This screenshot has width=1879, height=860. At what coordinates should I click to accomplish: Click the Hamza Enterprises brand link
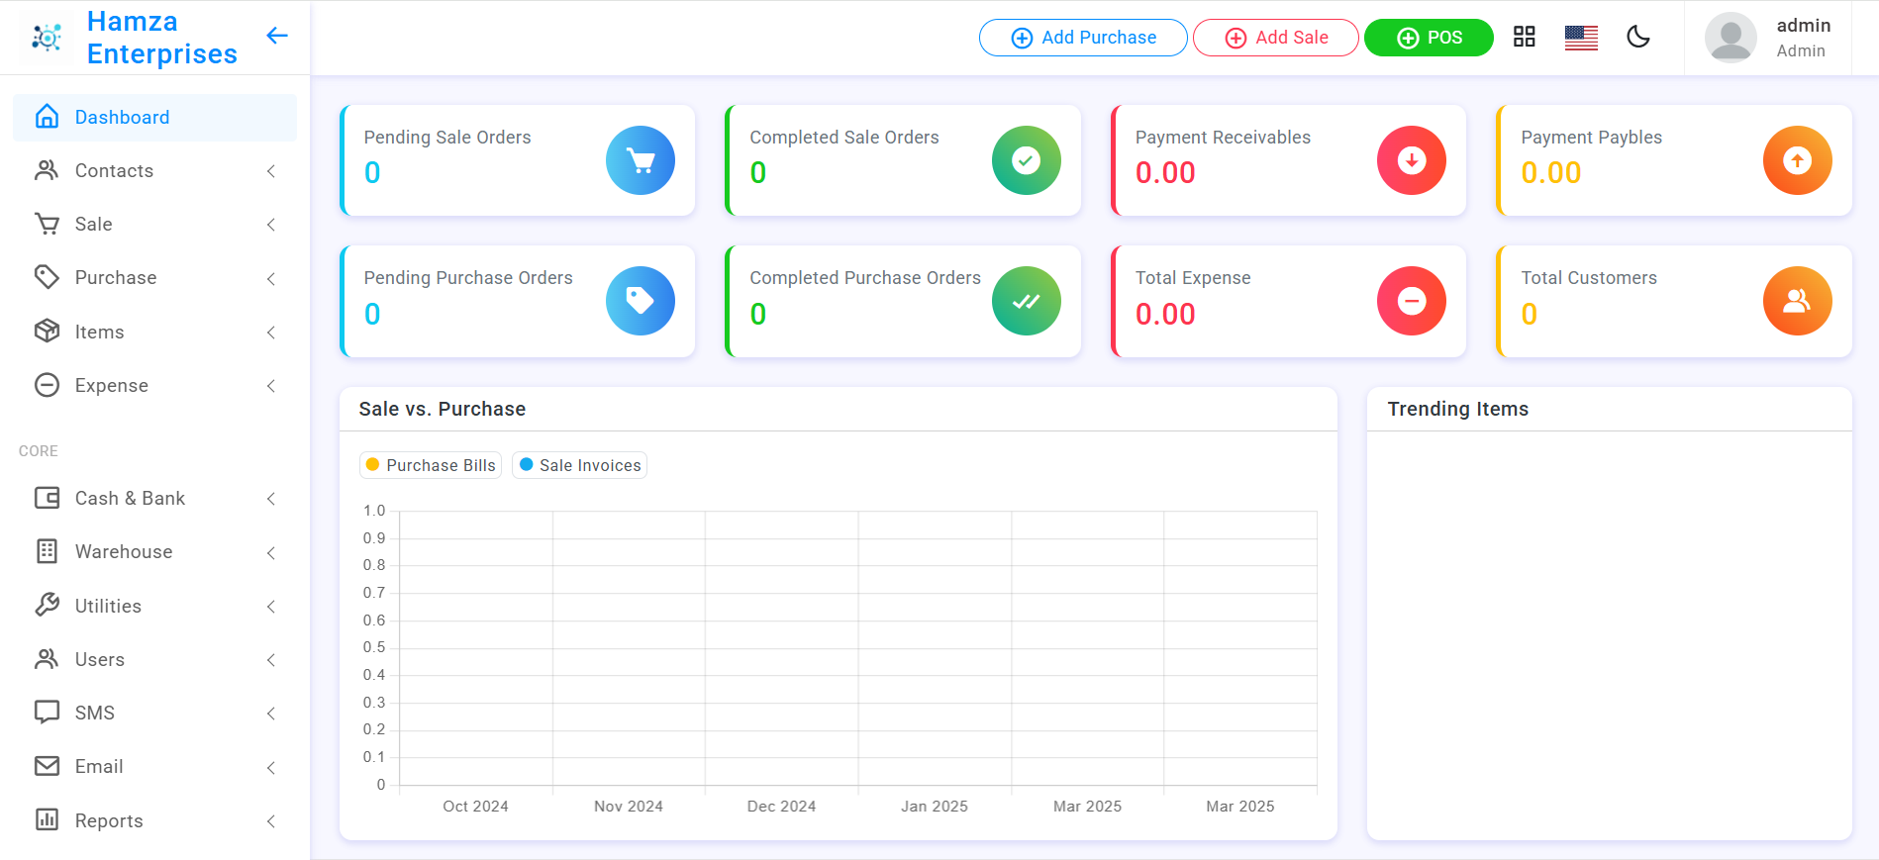(162, 38)
